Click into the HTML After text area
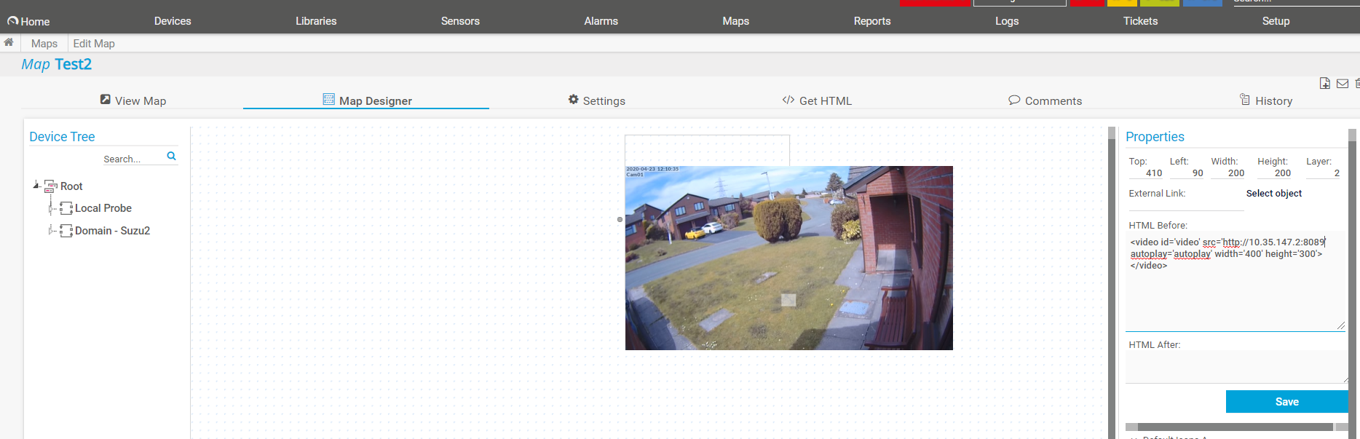The height and width of the screenshot is (439, 1360). (x=1235, y=366)
